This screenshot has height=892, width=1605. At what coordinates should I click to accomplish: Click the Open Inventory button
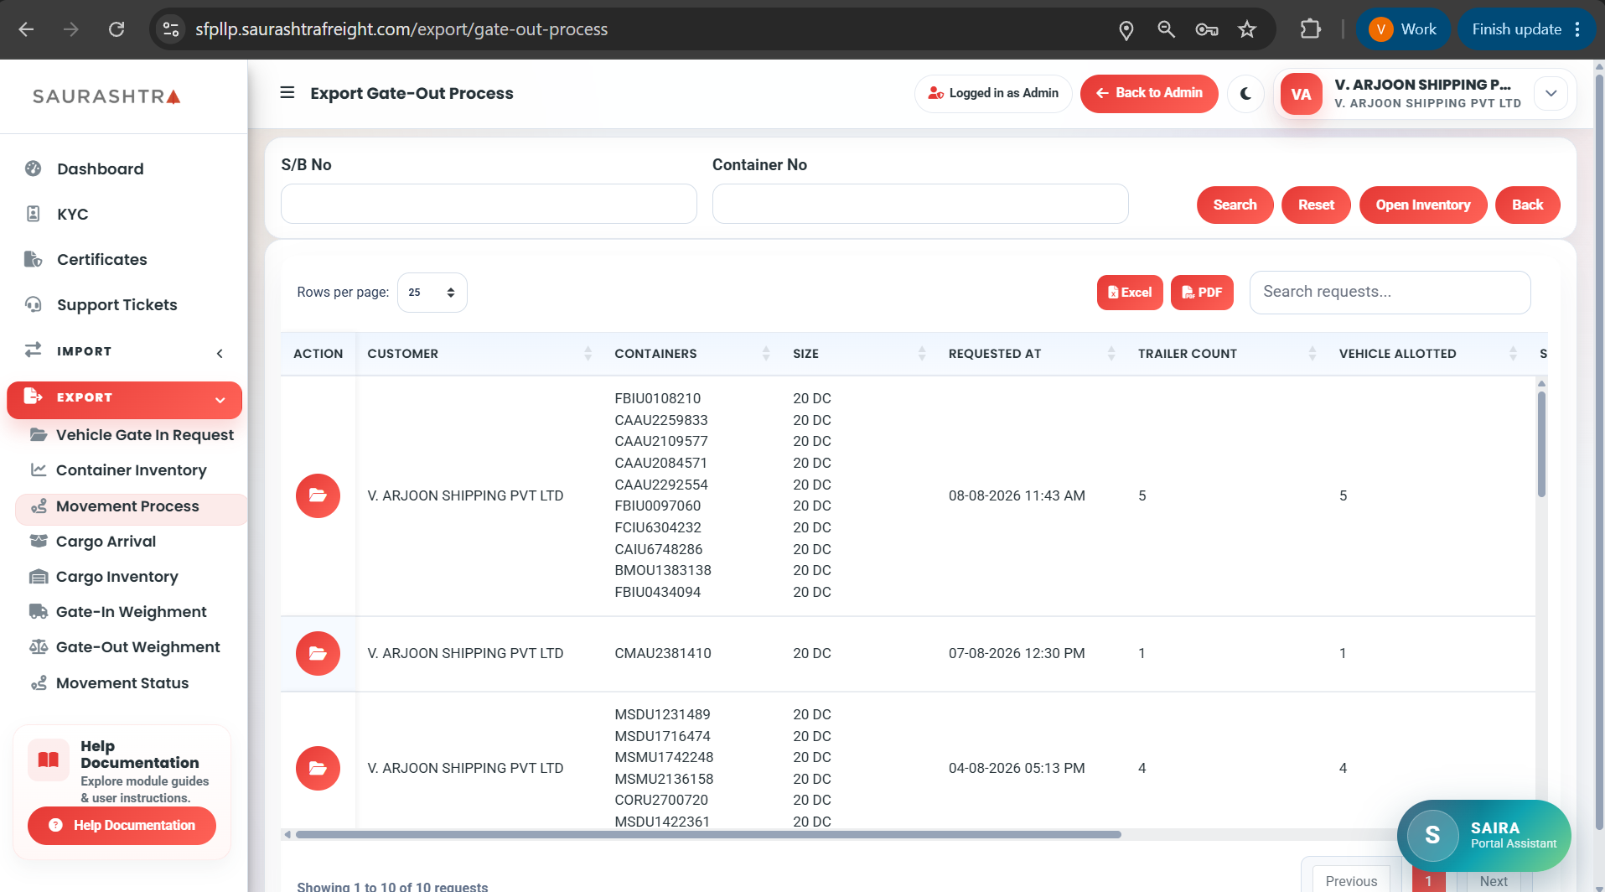coord(1423,205)
